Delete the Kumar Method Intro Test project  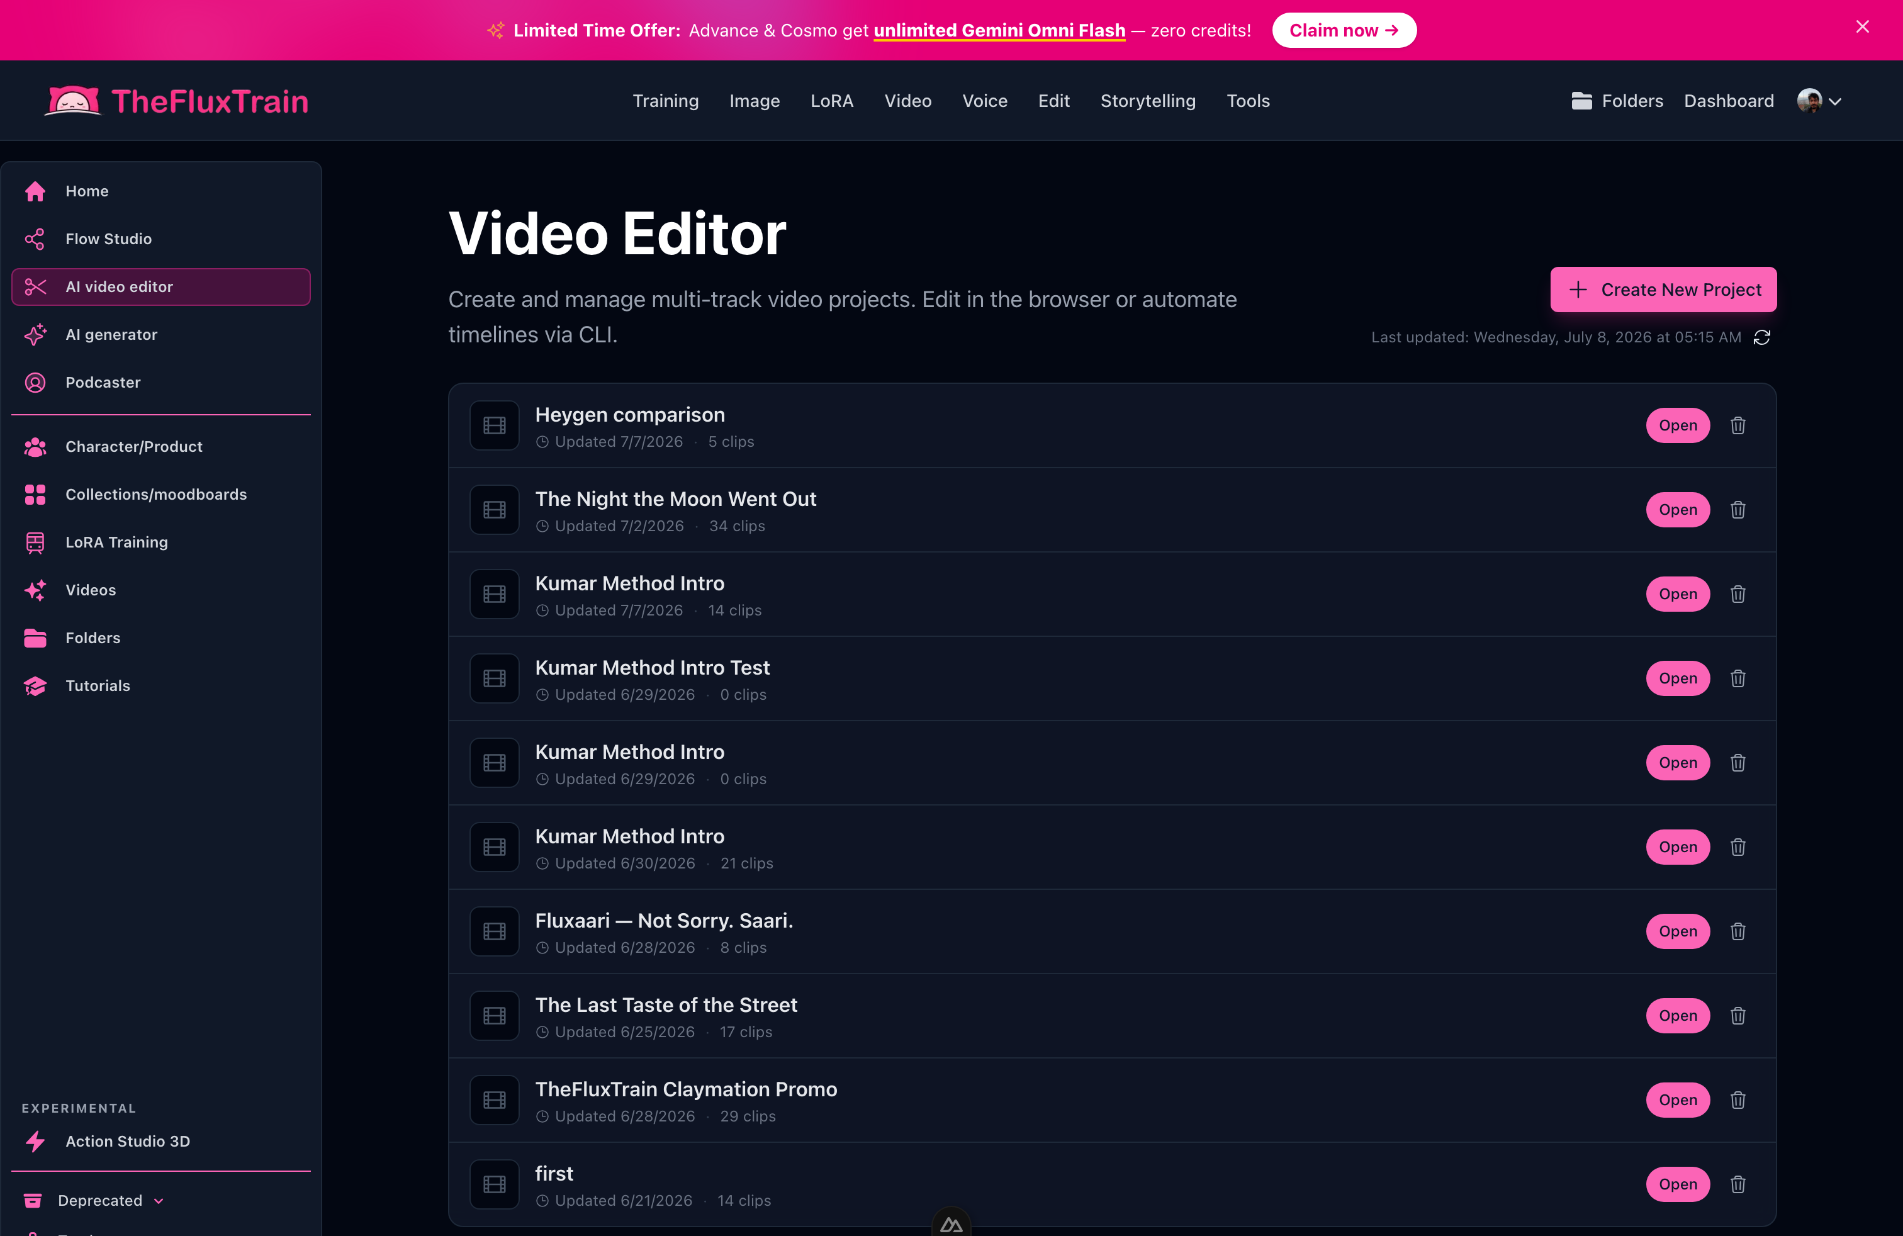pos(1737,679)
